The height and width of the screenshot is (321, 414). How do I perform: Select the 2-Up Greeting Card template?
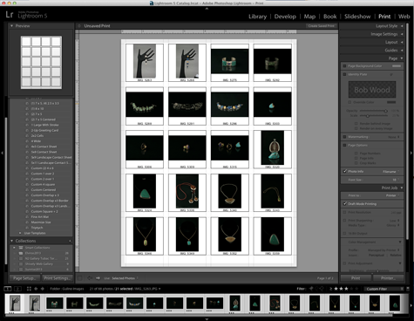click(x=44, y=130)
